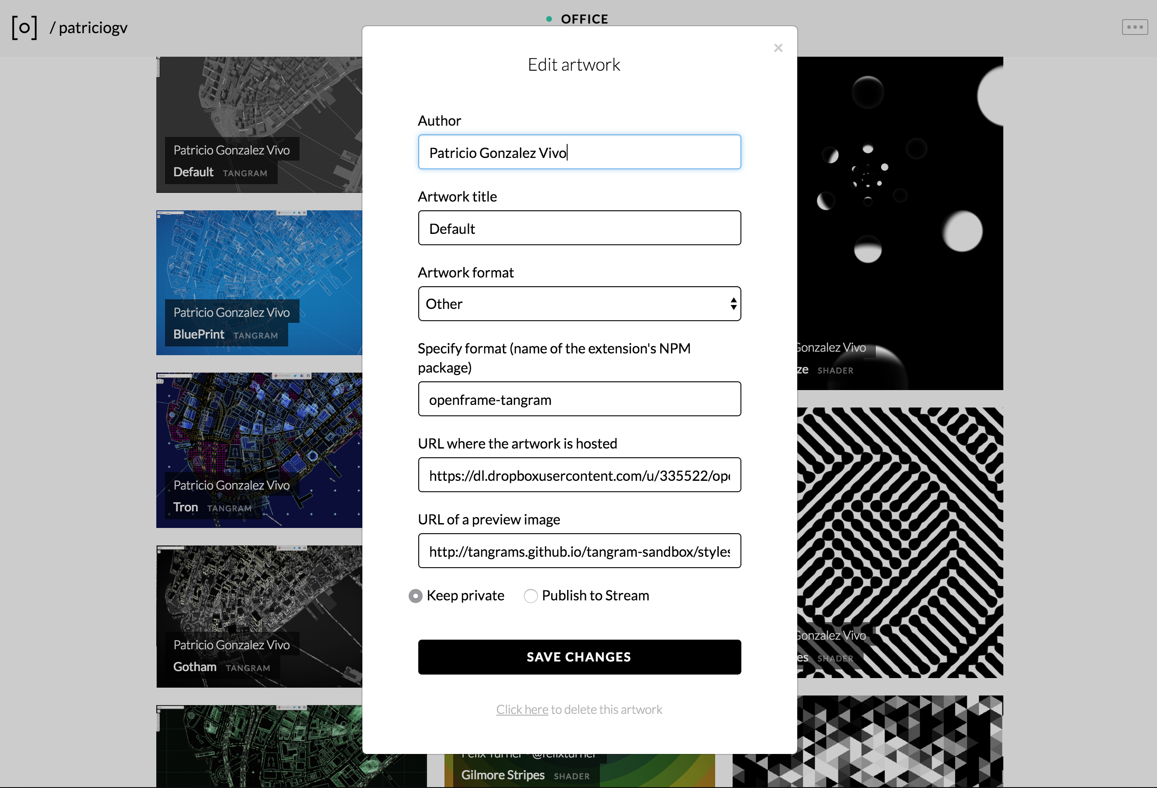This screenshot has height=788, width=1157.
Task: Click the 'Click here' delete artwork link
Action: 522,709
